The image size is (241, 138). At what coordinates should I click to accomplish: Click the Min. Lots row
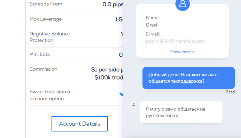pos(76,55)
